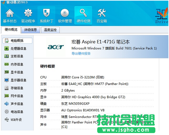169x135 pixels.
Task: Click the 显示器 row label
Action: (x=45, y=110)
